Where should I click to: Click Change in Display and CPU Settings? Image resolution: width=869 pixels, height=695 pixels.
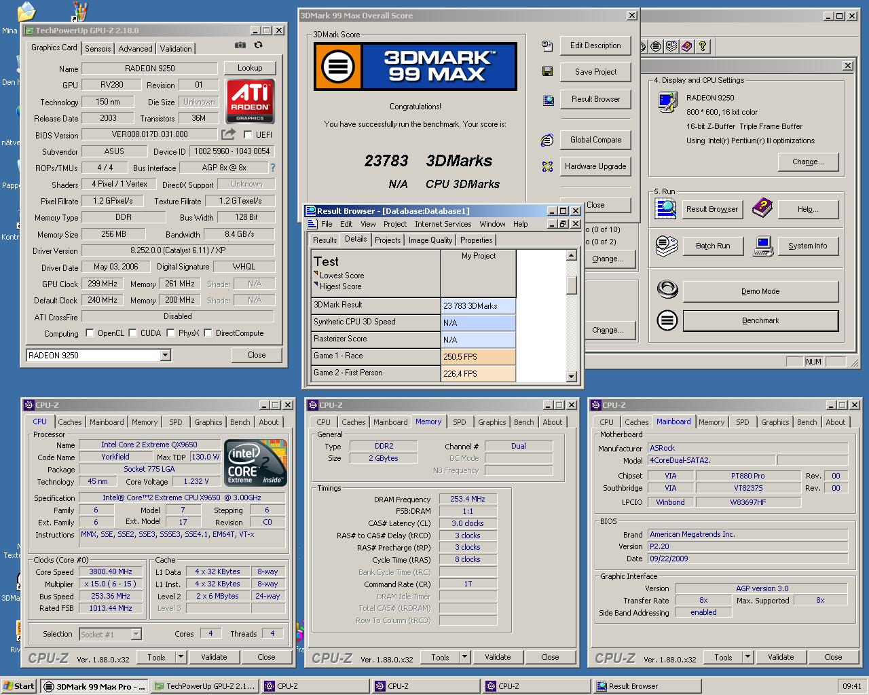808,162
